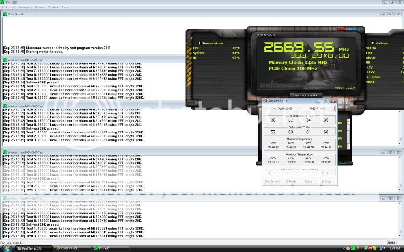
Task: Click scroll-down arrow in Worker thread #2 window
Action: 400,144
